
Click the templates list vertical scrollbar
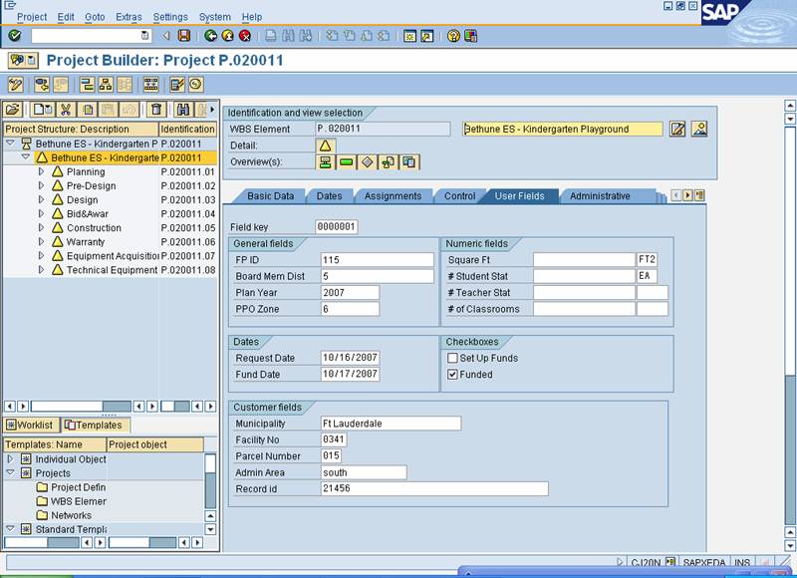click(210, 481)
